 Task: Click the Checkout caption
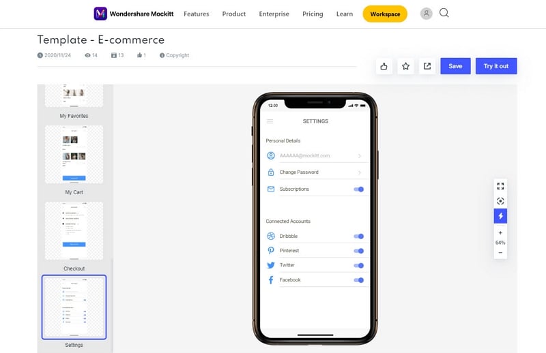pos(74,268)
